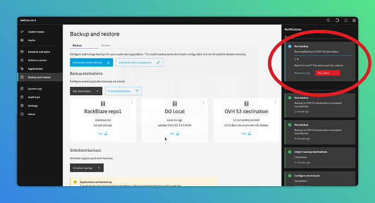Switch to the Restore tab

point(106,45)
